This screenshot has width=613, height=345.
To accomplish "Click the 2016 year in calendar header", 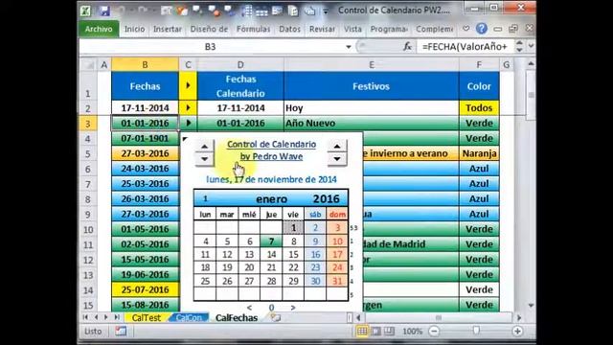I will 326,199.
